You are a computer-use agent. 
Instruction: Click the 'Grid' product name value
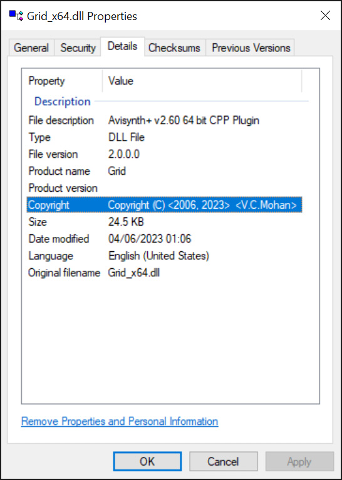pyautogui.click(x=117, y=171)
